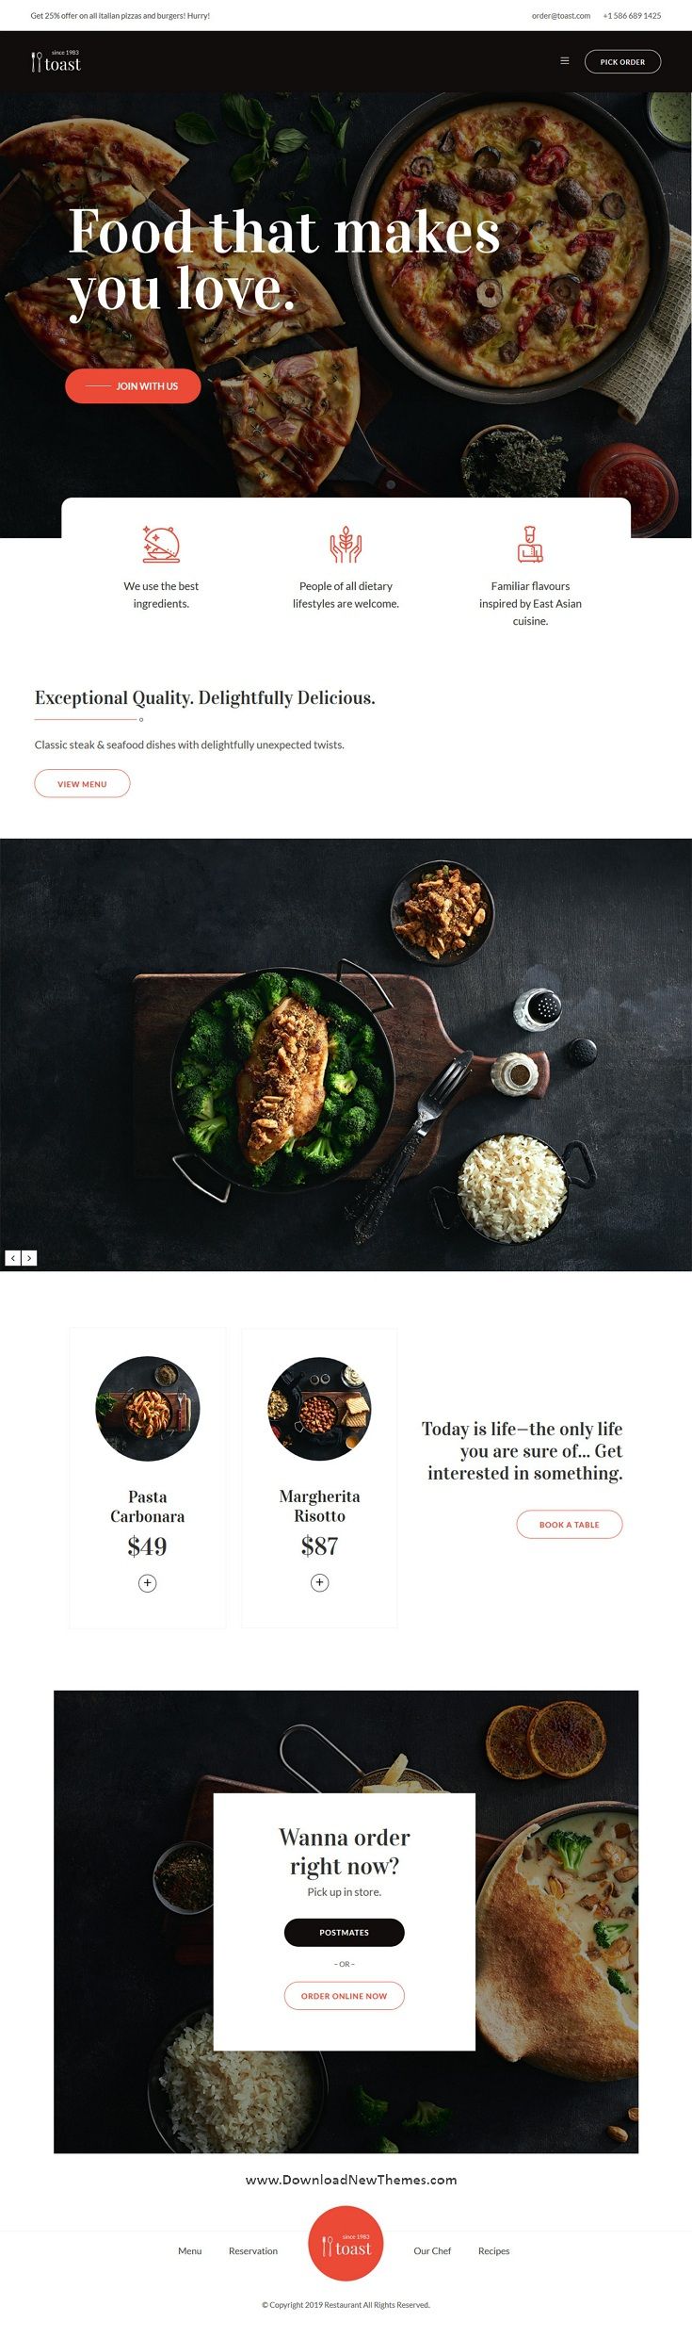Choose Postmates ordering button

(x=345, y=1933)
